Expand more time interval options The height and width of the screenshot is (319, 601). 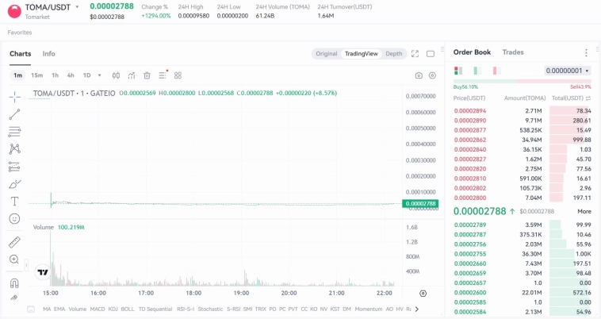(101, 75)
